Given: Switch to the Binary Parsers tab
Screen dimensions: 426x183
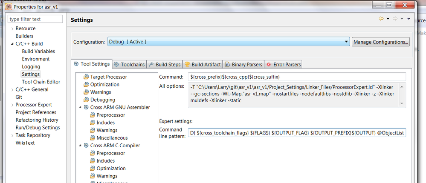Looking at the screenshot, I should click(243, 65).
